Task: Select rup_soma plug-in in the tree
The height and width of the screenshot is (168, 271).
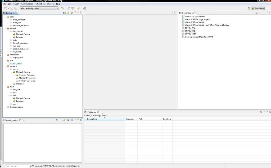Action: (x=17, y=63)
